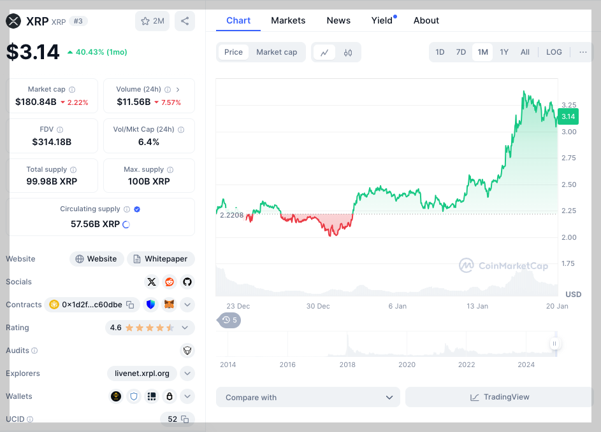Switch chart to Price view
The image size is (601, 432).
click(233, 52)
